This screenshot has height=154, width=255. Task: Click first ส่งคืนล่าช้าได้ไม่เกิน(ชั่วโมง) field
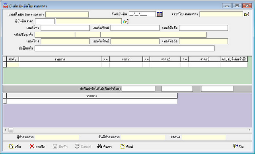click(x=138, y=89)
